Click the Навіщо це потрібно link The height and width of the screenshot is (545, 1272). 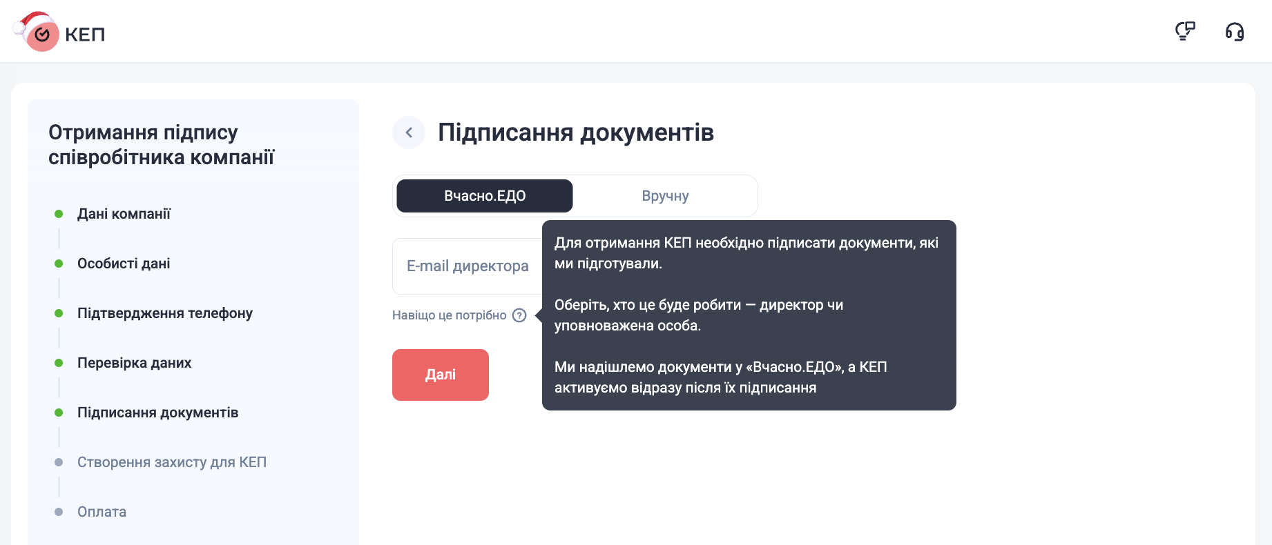pyautogui.click(x=450, y=315)
